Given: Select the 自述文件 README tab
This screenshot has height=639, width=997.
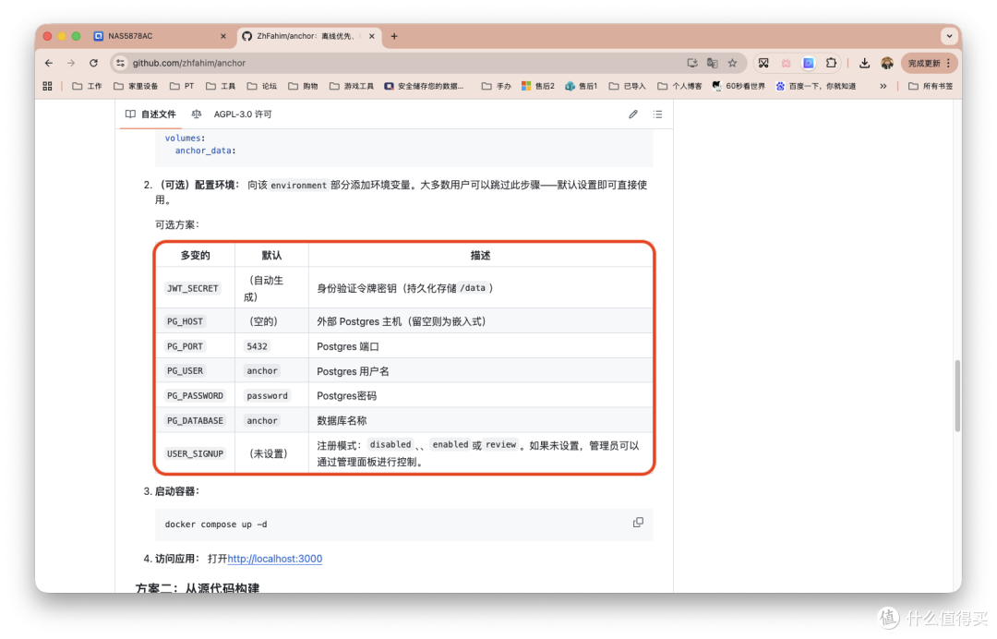Looking at the screenshot, I should (x=150, y=115).
